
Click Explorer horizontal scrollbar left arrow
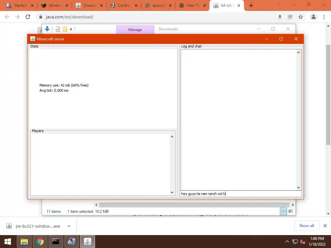pos(96,205)
